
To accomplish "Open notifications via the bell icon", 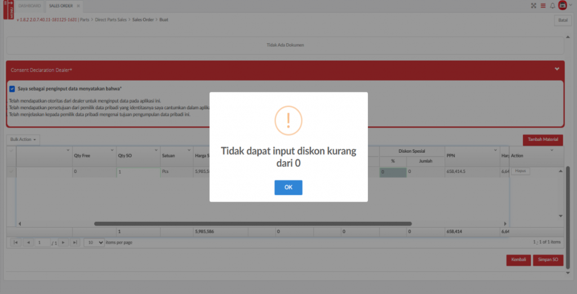I will point(552,6).
